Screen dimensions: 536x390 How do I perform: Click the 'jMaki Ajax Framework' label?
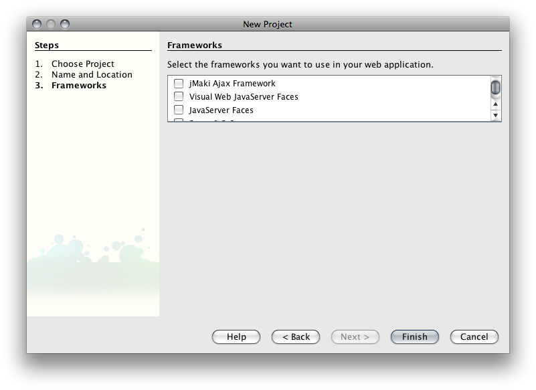pos(232,84)
